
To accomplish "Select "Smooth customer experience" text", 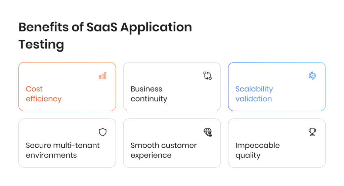I will click(164, 150).
